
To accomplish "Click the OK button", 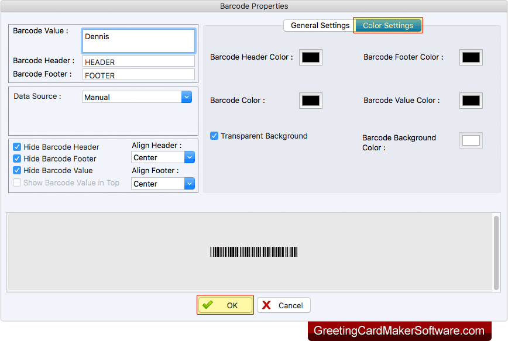I will (225, 305).
